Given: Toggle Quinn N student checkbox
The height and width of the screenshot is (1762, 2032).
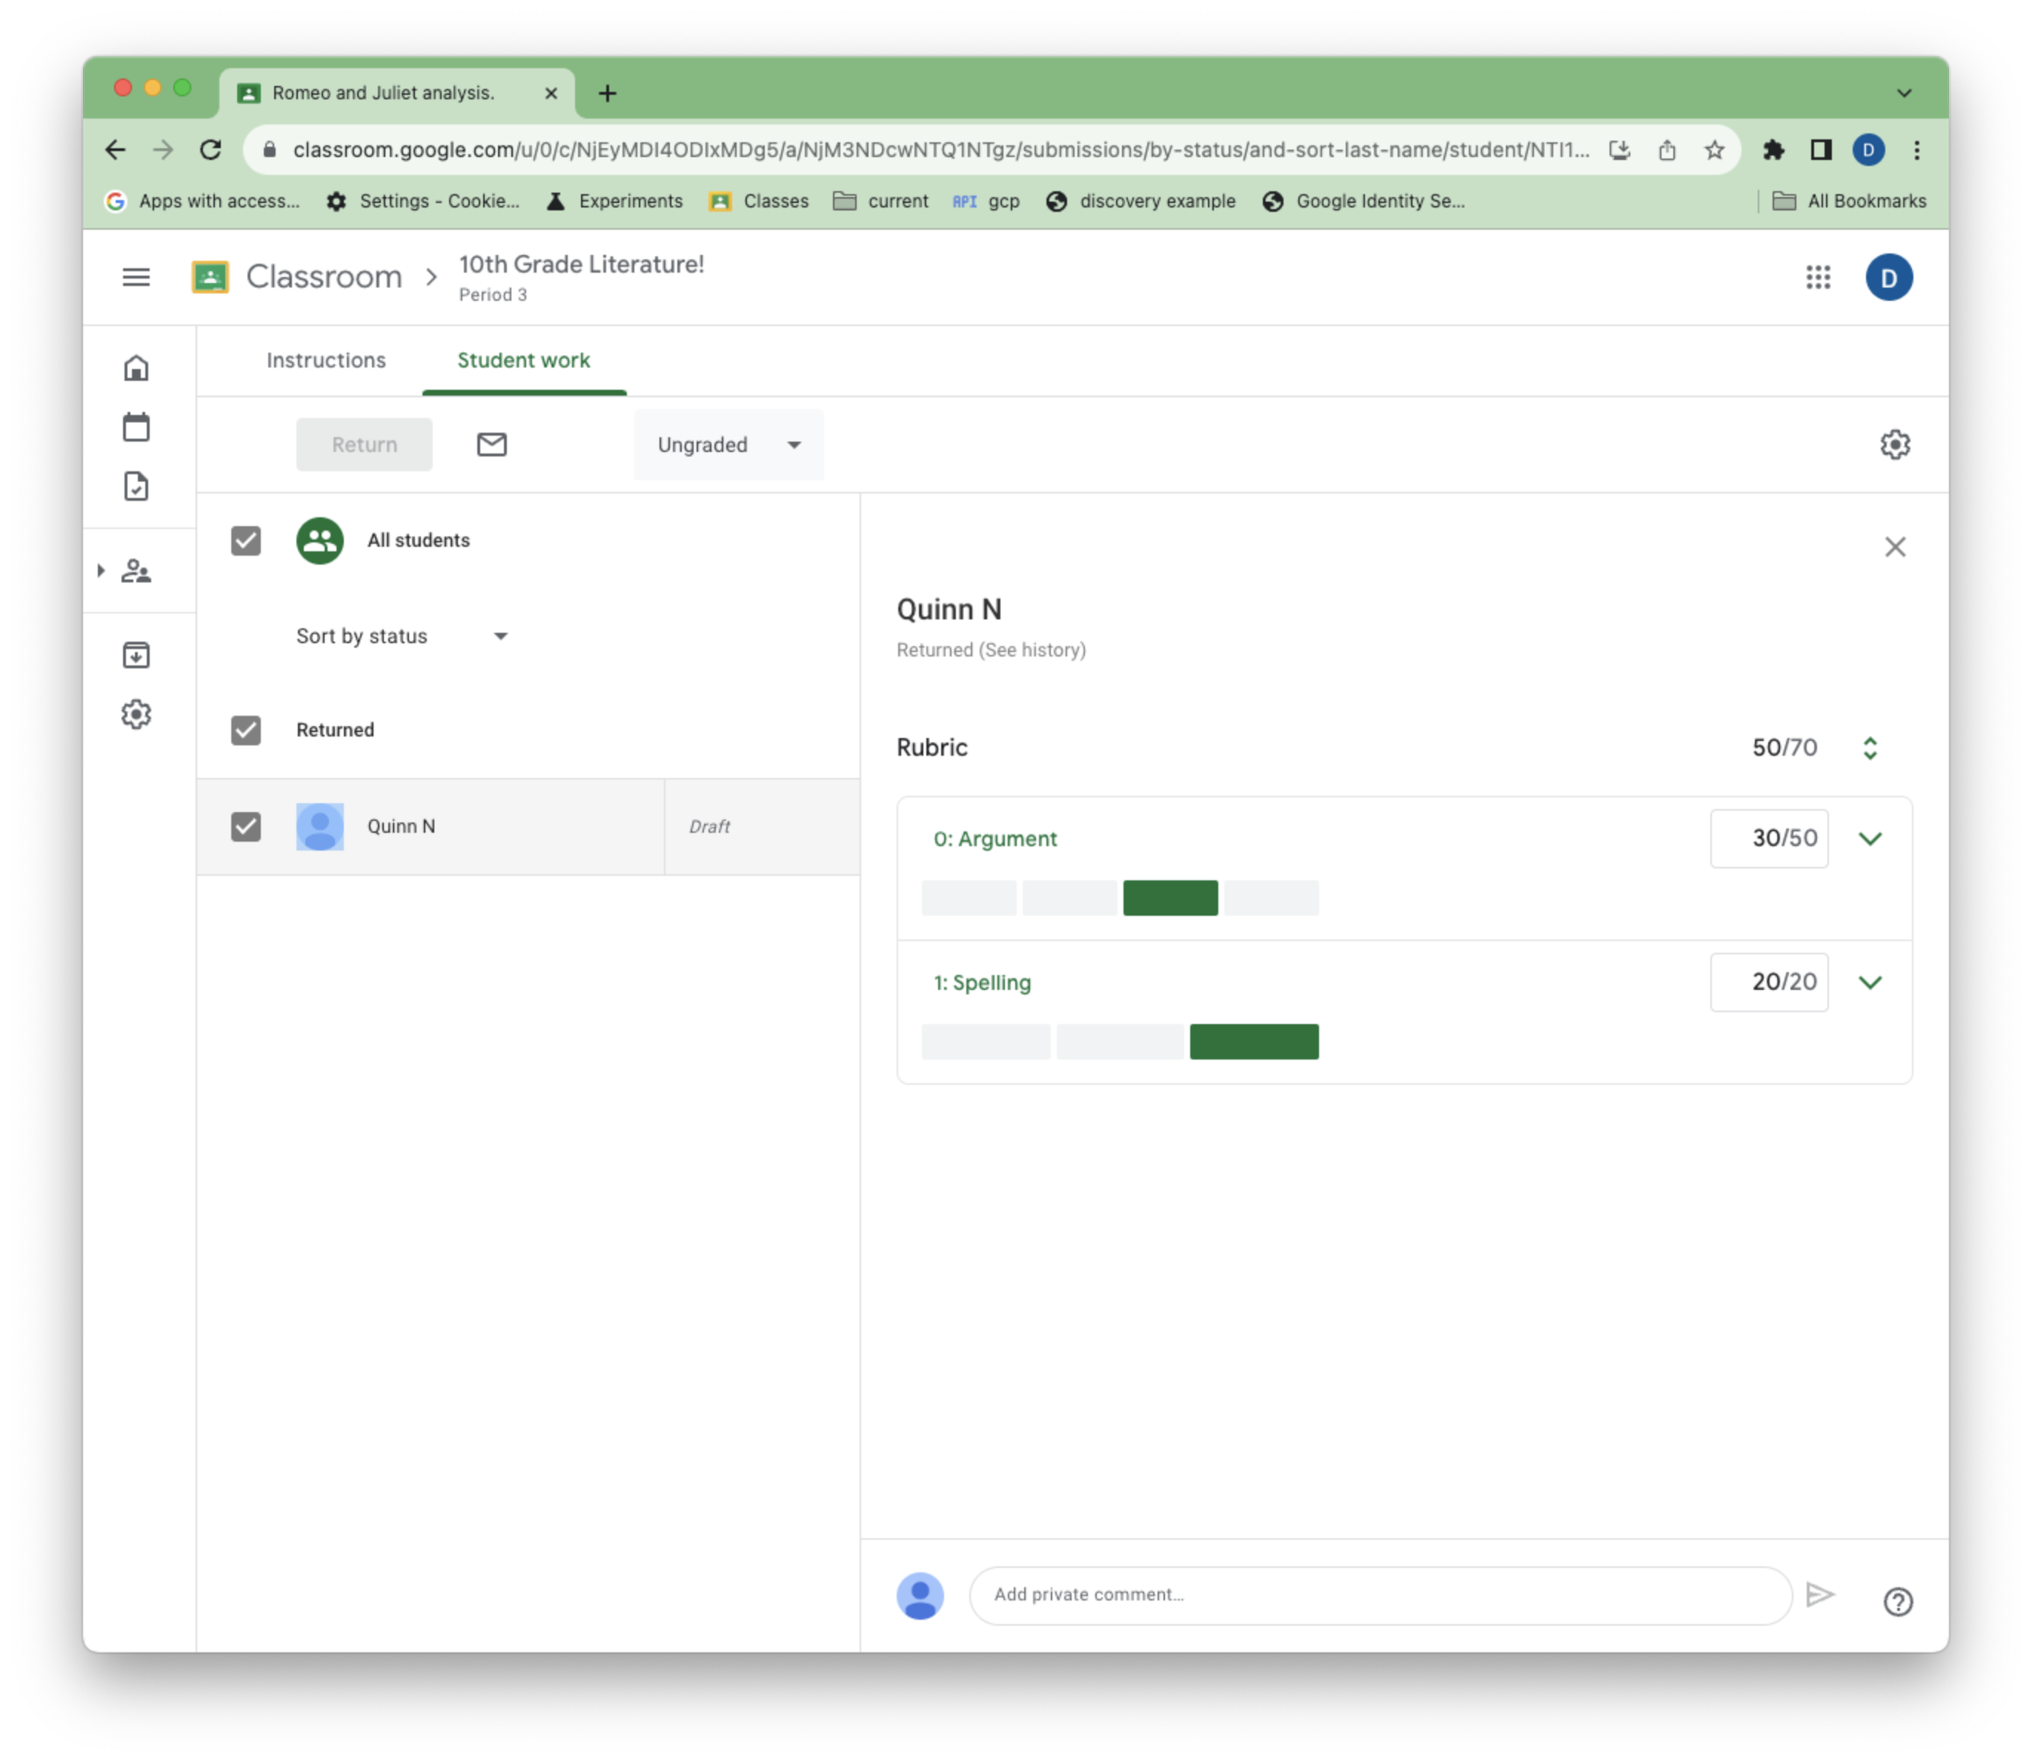Looking at the screenshot, I should click(247, 825).
